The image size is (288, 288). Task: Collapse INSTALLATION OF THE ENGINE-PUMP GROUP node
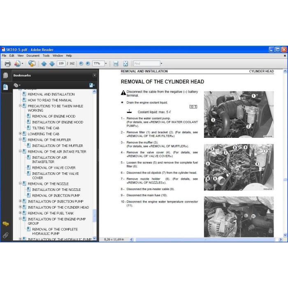coord(20,219)
